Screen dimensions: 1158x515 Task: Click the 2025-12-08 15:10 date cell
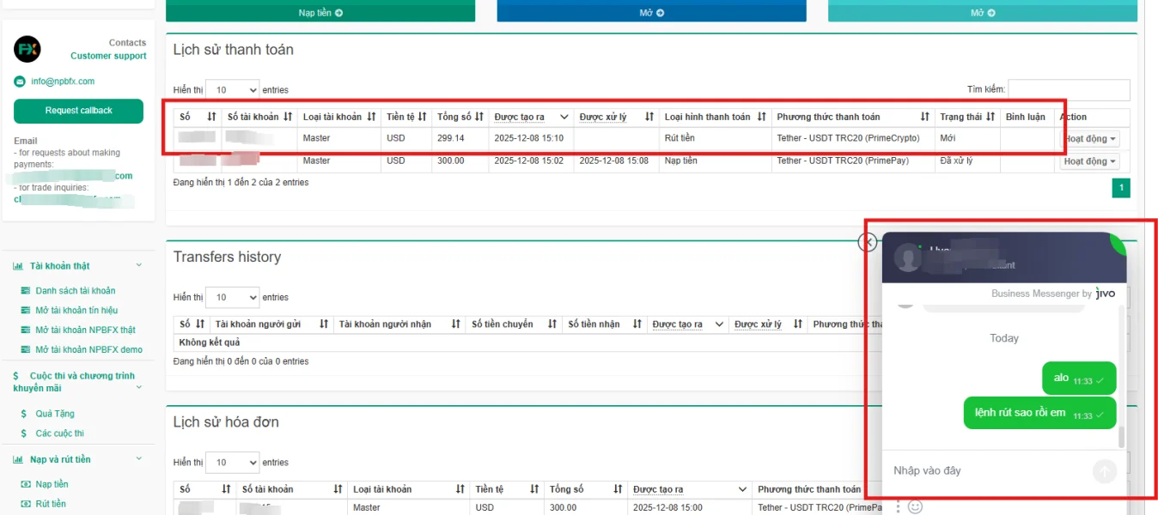click(x=531, y=138)
